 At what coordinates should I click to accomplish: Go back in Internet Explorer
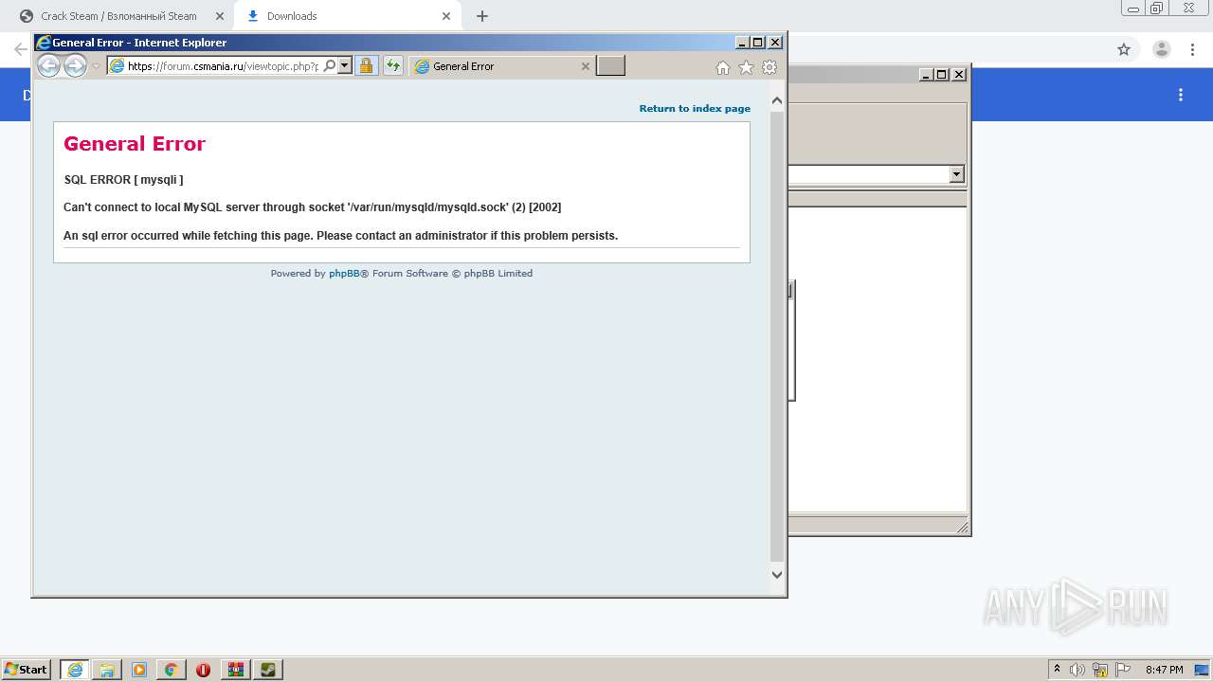click(48, 65)
